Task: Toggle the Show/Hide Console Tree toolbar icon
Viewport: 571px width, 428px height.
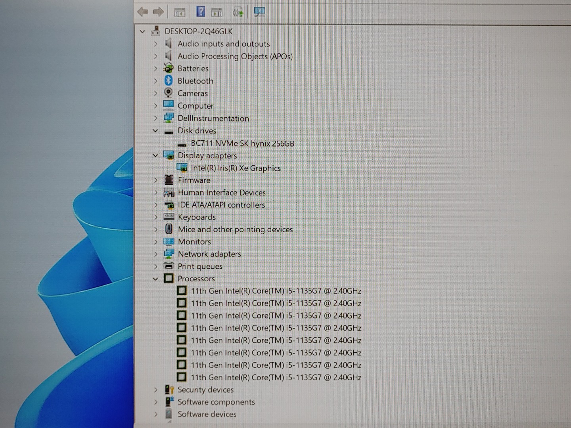Action: tap(180, 12)
